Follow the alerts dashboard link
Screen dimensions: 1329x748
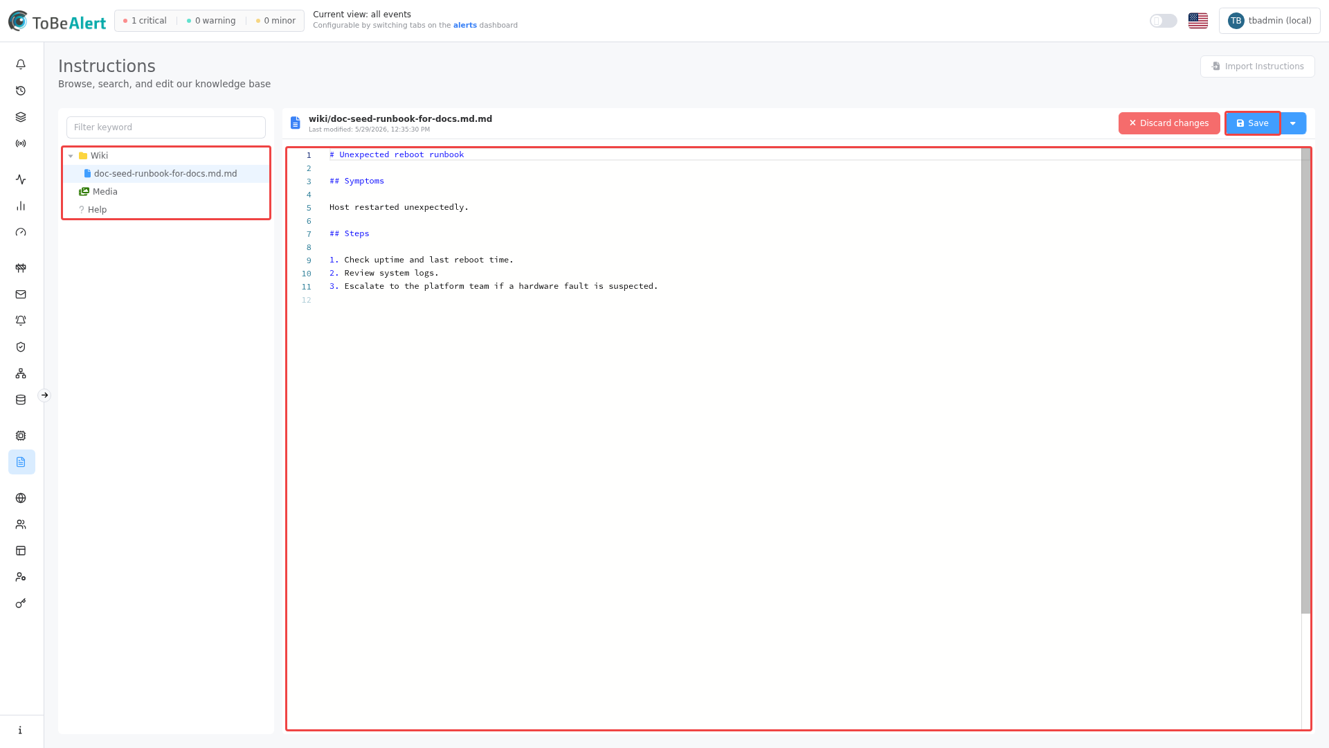tap(465, 26)
